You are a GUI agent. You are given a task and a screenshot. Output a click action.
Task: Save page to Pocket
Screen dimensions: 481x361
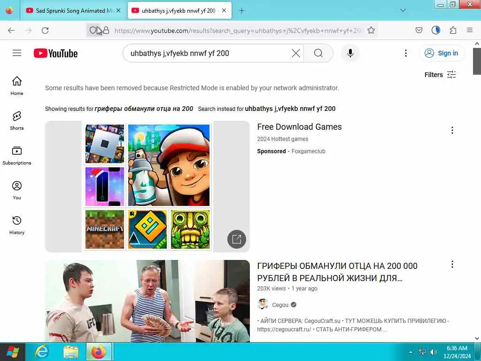[x=419, y=30]
